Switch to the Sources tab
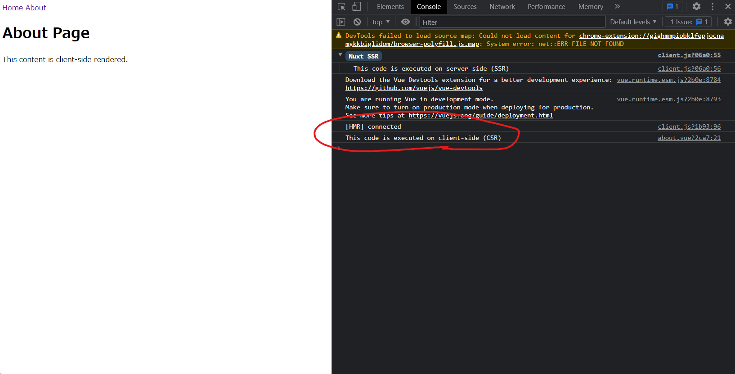 point(465,7)
